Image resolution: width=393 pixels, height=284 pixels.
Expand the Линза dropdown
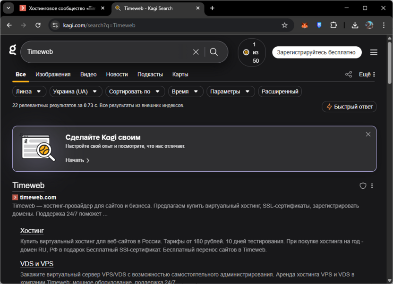pos(29,92)
